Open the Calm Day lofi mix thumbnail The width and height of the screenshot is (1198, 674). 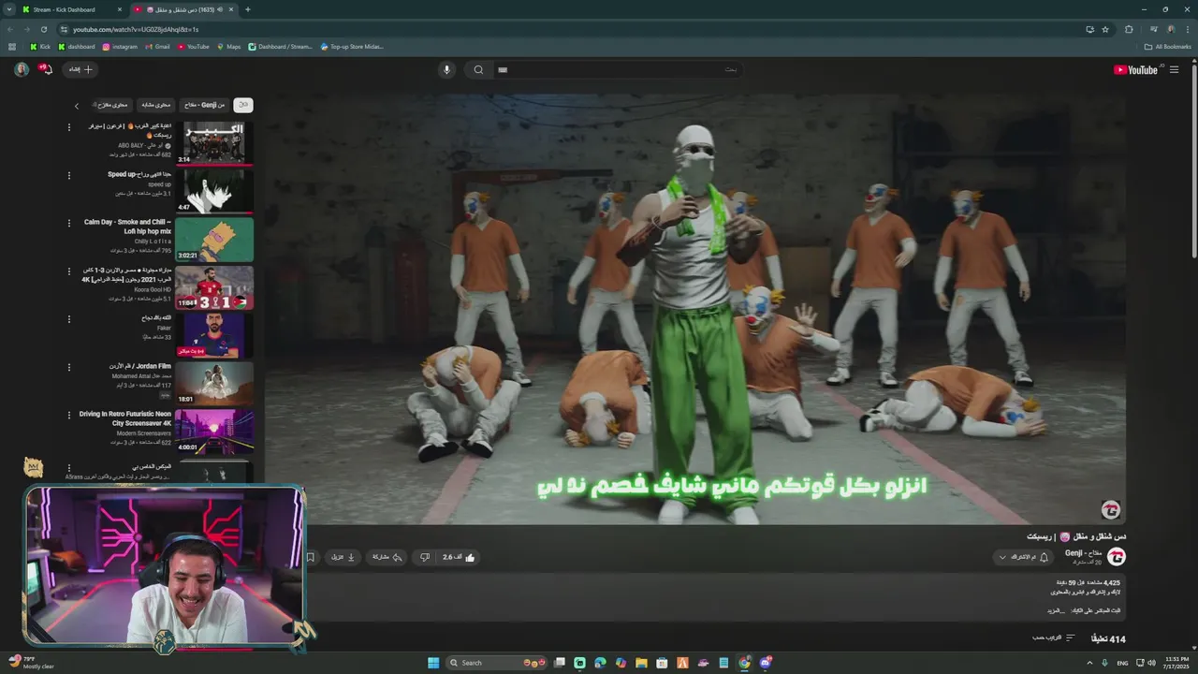pyautogui.click(x=214, y=240)
